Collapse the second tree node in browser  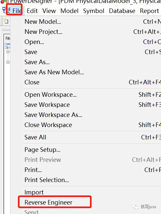coord(8,62)
